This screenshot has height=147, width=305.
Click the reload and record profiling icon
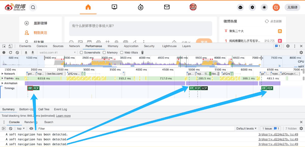pyautogui.click(x=10, y=53)
